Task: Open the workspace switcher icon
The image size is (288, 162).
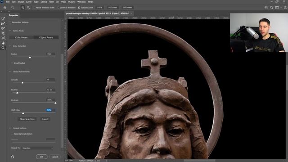Action: [277, 8]
